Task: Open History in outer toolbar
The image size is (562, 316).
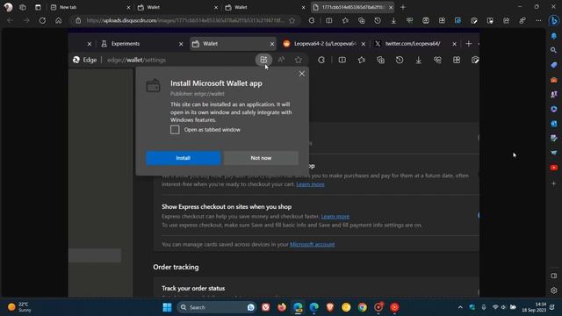Action: pyautogui.click(x=378, y=20)
